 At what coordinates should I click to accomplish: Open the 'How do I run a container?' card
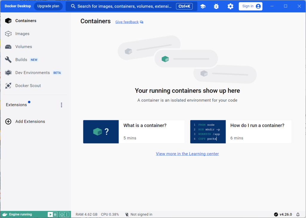[241, 132]
